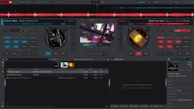Select SLICER pad mode on left deck
Screen dimensions: 194x109
[x=25, y=38]
